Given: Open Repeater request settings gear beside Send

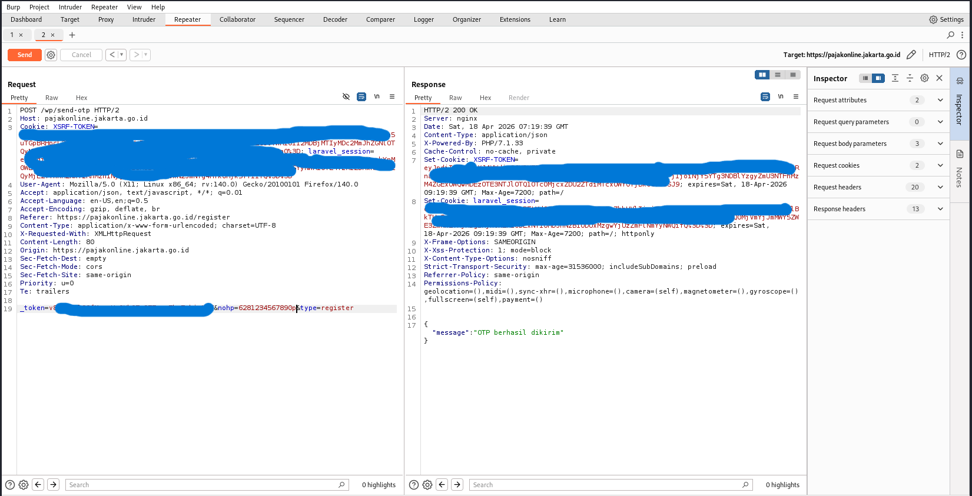Looking at the screenshot, I should [51, 55].
